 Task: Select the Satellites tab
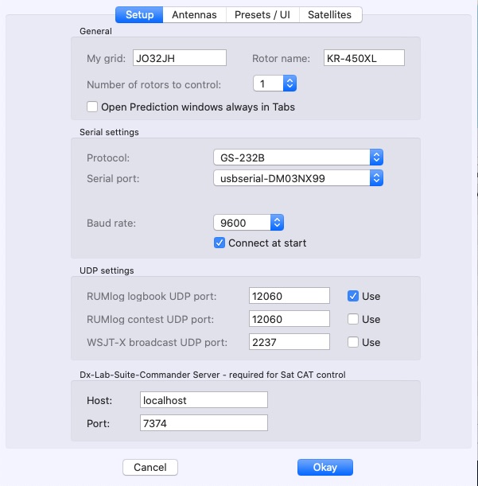tap(329, 14)
